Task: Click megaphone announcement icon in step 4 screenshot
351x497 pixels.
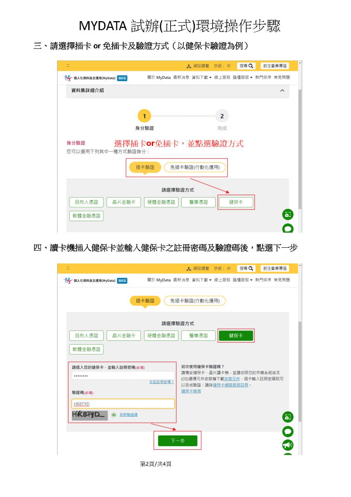Action: pos(288,445)
